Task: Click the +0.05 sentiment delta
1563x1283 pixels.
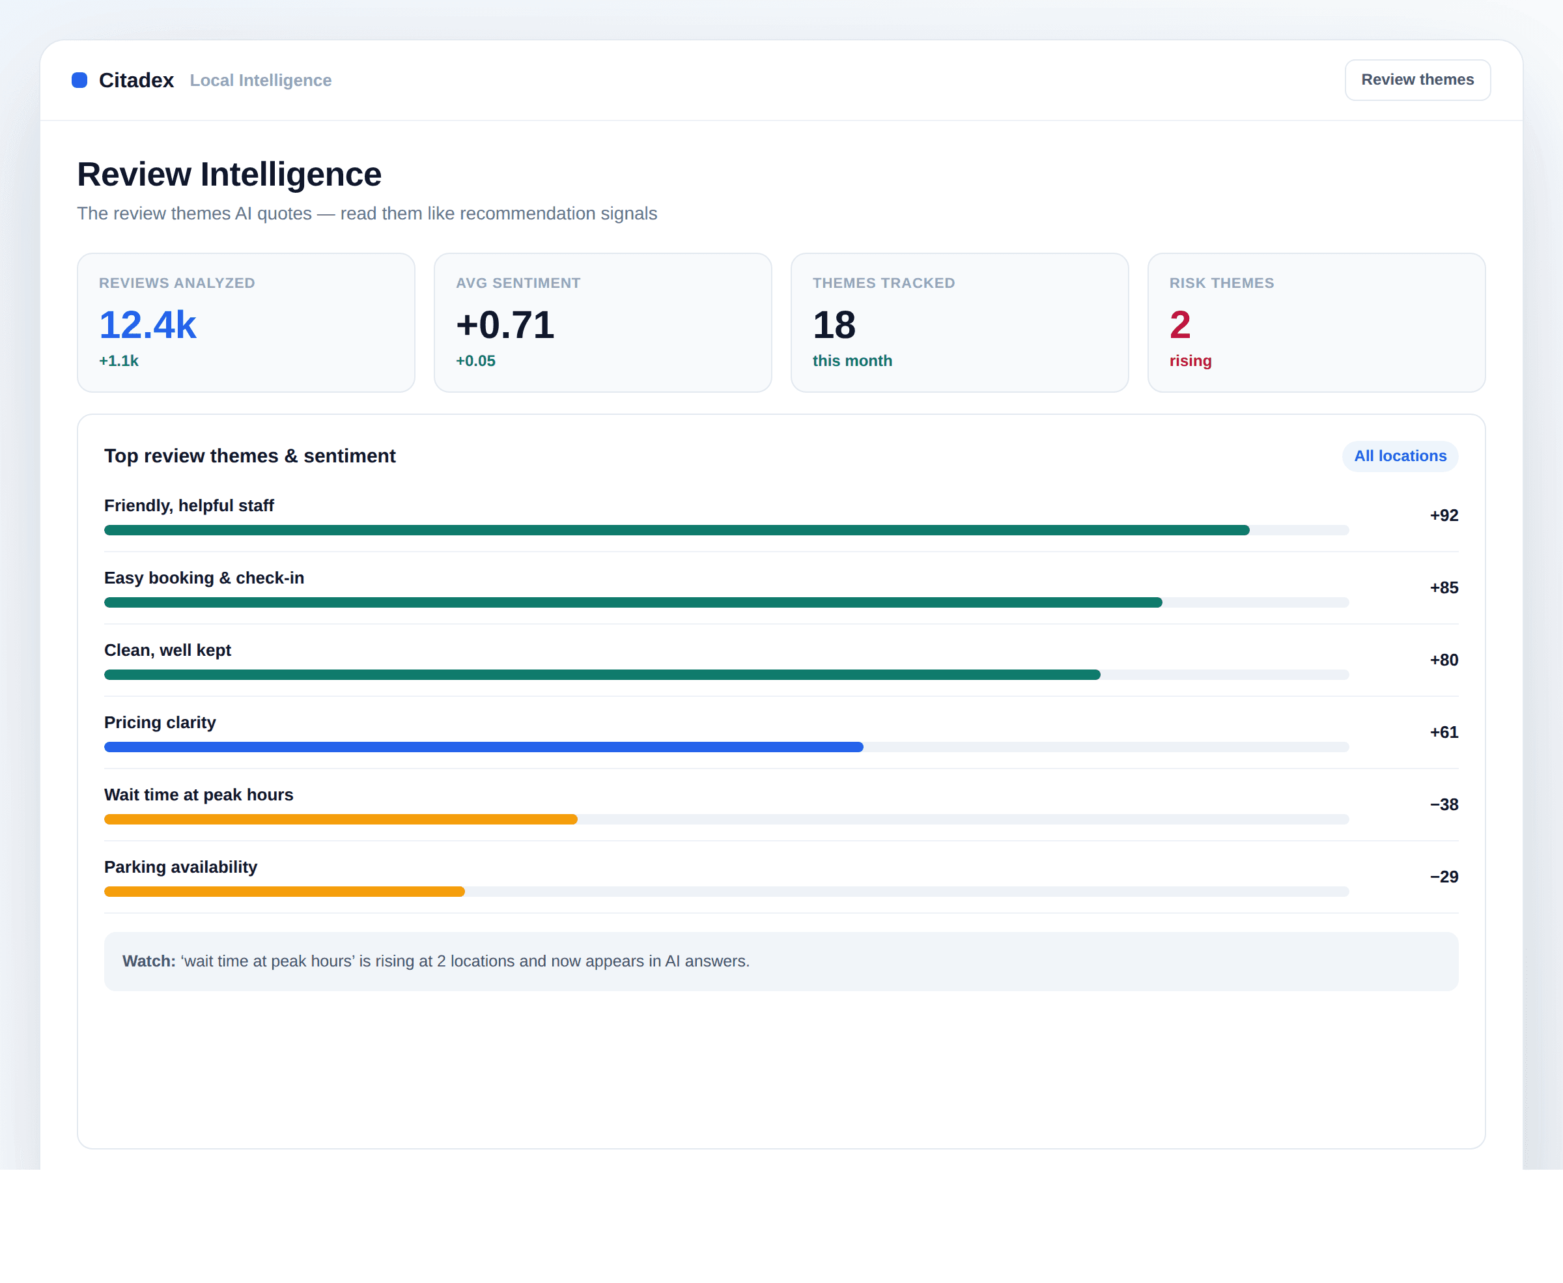Action: pyautogui.click(x=475, y=361)
